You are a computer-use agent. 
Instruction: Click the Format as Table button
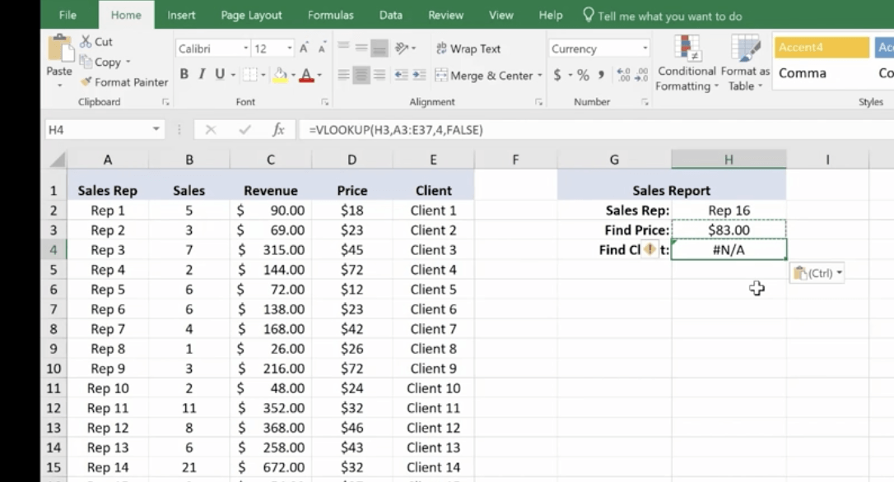(744, 63)
